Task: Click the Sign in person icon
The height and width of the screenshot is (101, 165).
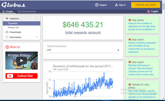Action: pyautogui.click(x=116, y=5)
